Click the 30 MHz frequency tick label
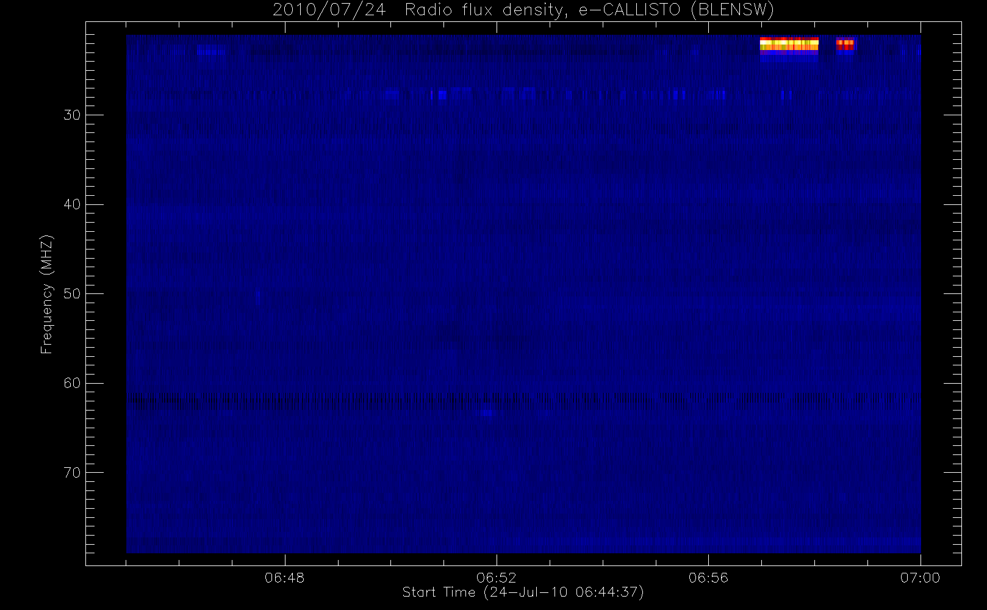The width and height of the screenshot is (987, 610). (72, 115)
